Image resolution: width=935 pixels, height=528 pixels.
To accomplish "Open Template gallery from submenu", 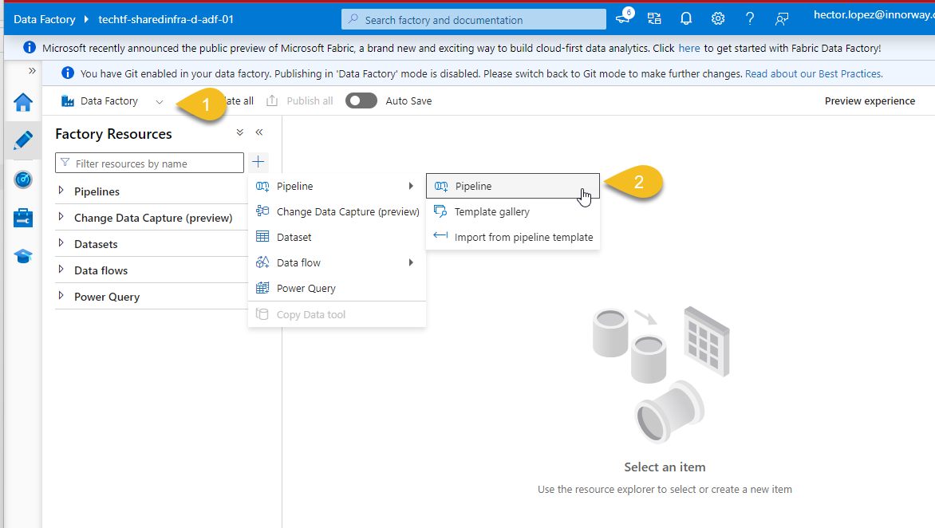I will 513,211.
